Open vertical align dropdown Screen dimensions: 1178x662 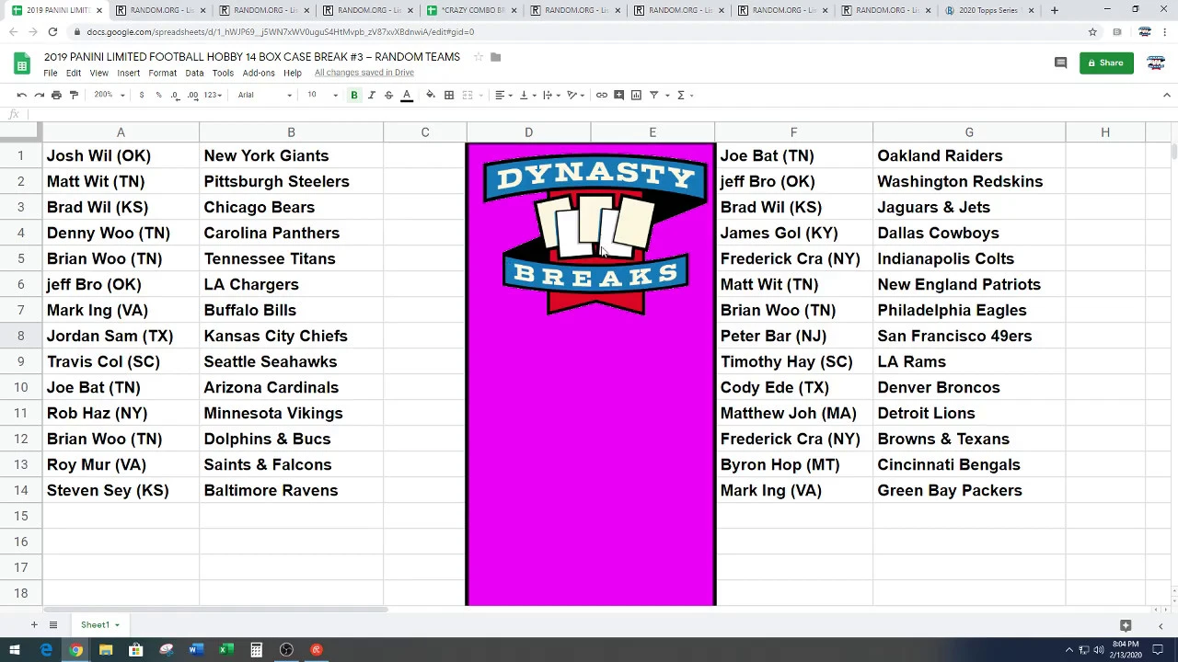coord(526,95)
